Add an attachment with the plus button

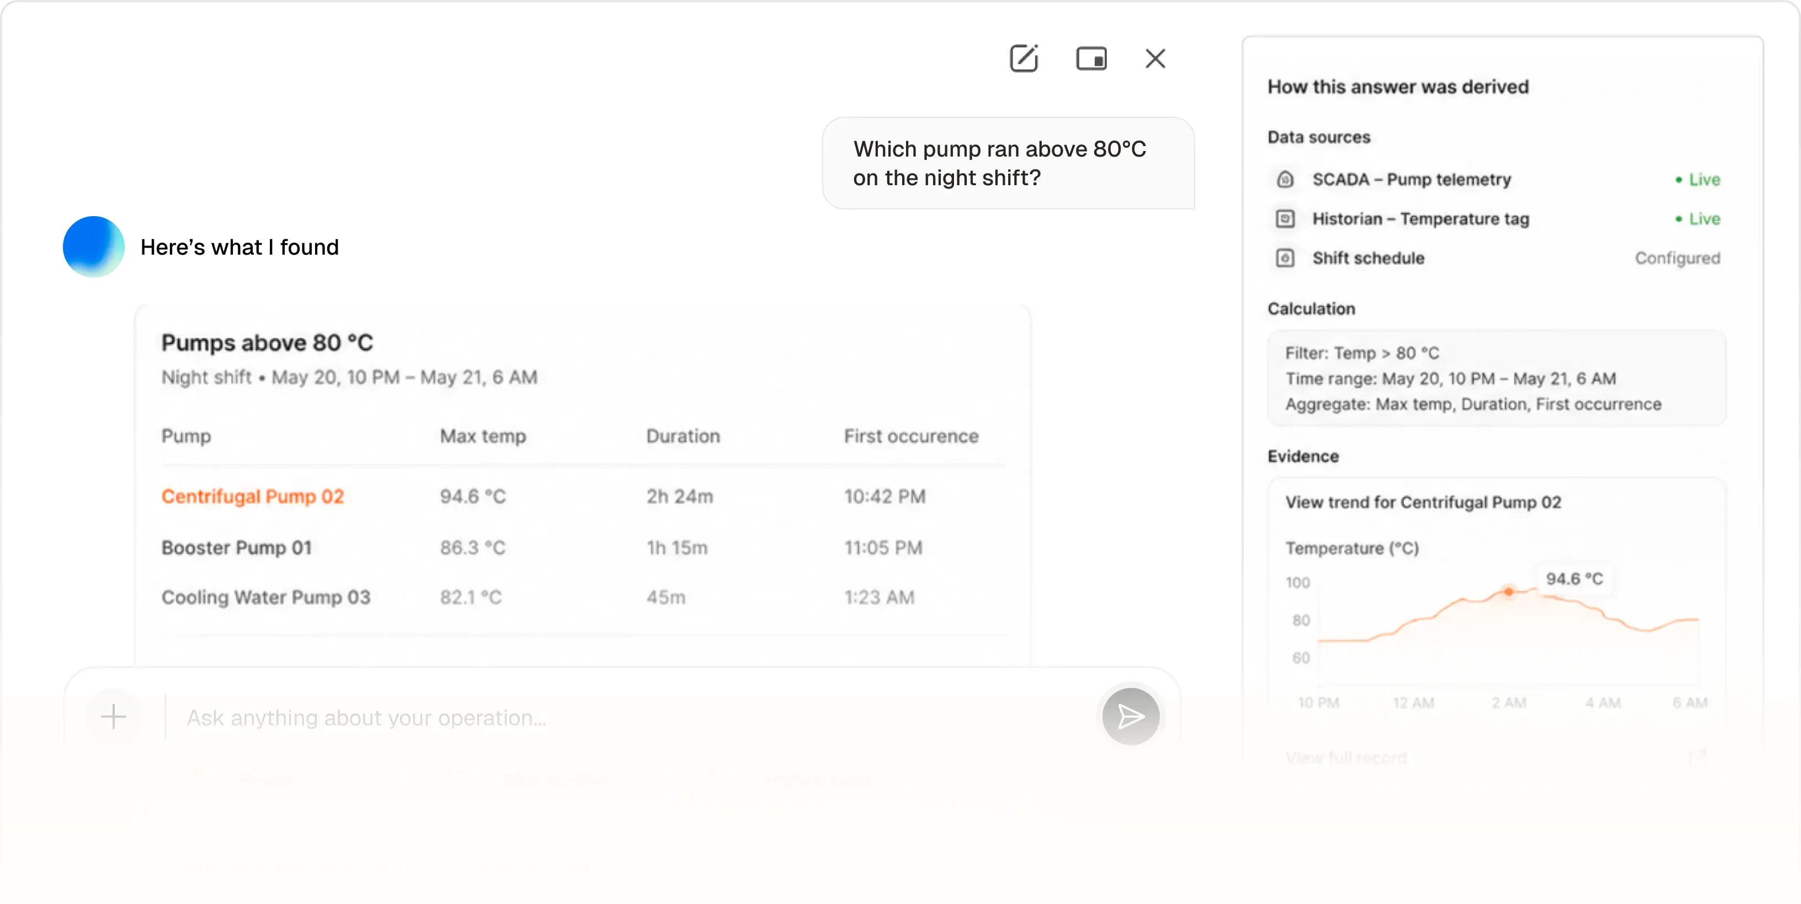113,716
